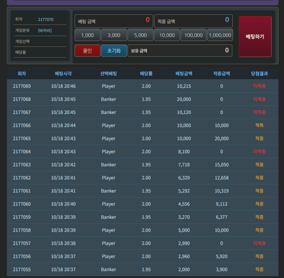Screen dimensions: 284x278
Task: Click the 회차 column header
Action: coord(22,73)
